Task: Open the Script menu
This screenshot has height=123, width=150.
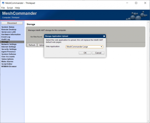Action: 10,8
